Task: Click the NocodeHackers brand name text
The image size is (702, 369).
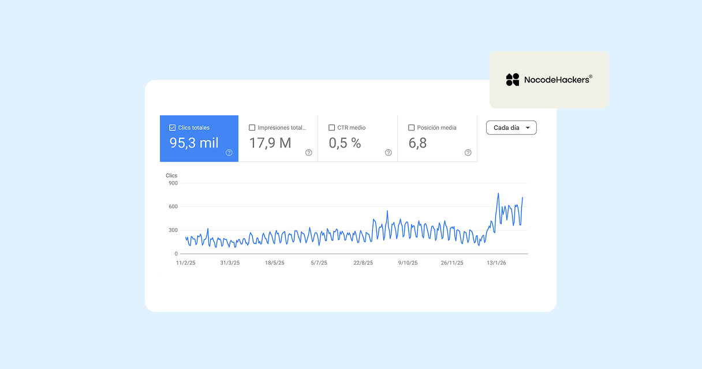Action: coord(557,80)
